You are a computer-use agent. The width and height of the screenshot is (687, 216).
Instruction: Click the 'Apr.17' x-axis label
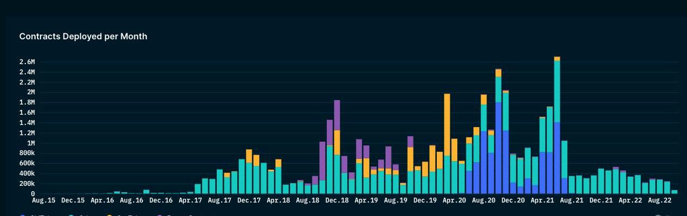190,200
